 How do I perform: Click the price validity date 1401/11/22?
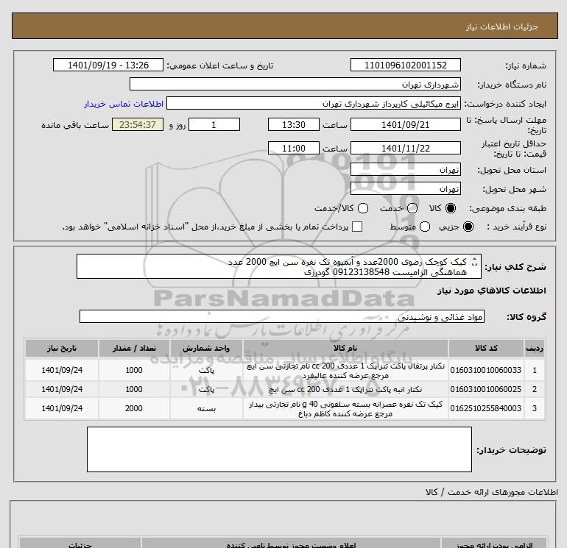point(405,148)
